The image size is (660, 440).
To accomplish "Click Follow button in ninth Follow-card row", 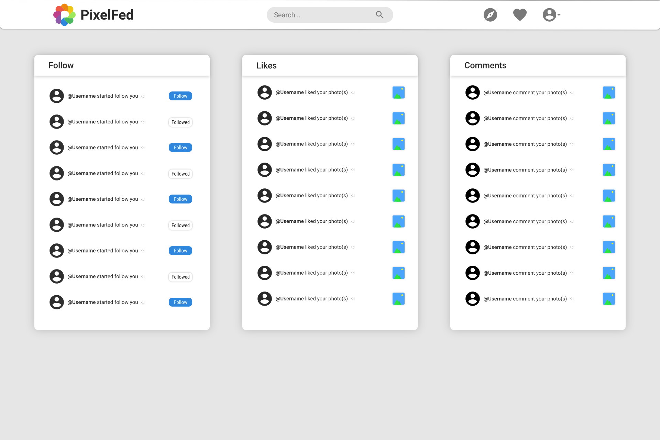I will tap(180, 302).
